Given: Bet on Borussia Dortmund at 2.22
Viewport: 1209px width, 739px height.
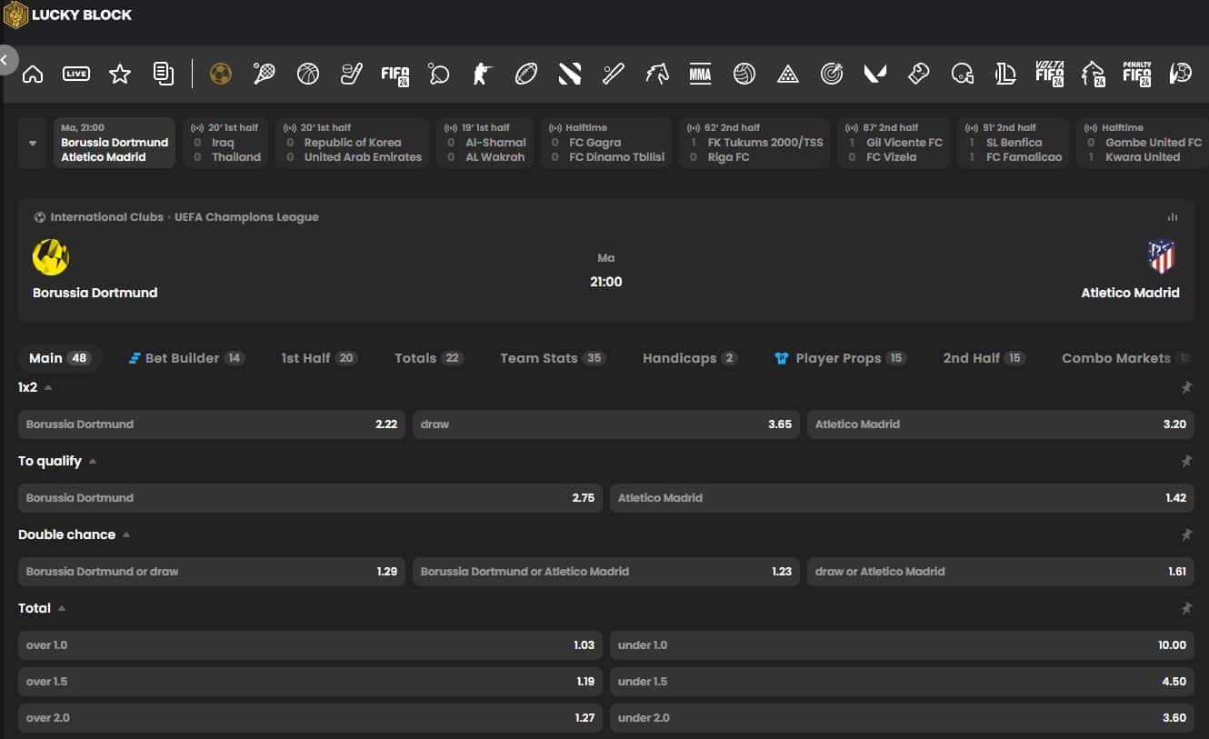Looking at the screenshot, I should pyautogui.click(x=212, y=424).
